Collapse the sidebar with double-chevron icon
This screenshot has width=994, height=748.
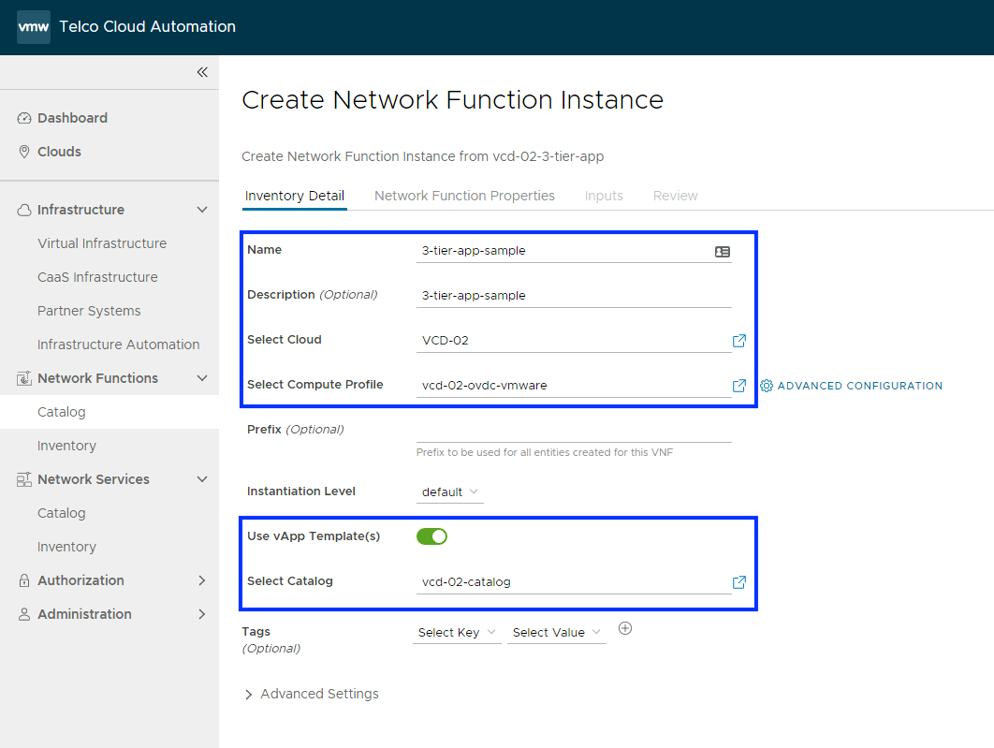[x=202, y=72]
